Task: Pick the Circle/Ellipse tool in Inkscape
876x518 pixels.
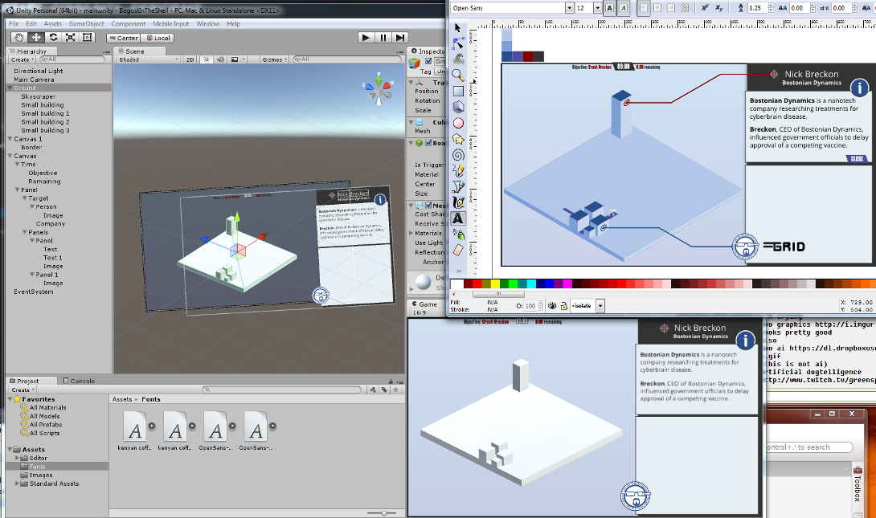Action: [458, 123]
